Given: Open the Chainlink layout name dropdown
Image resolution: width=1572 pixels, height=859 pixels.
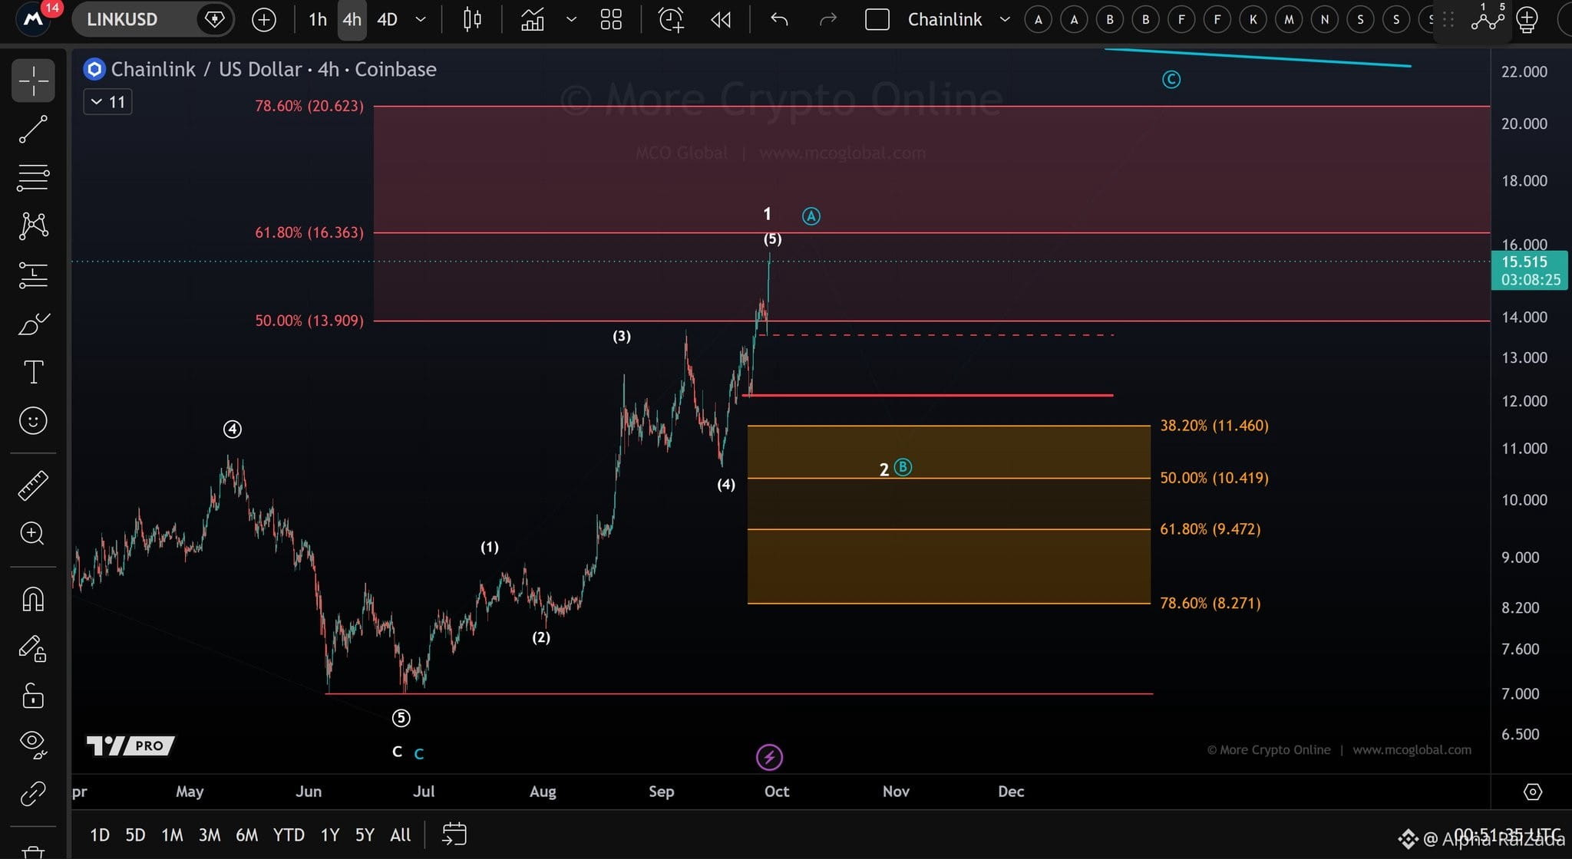Looking at the screenshot, I should pyautogui.click(x=1005, y=19).
